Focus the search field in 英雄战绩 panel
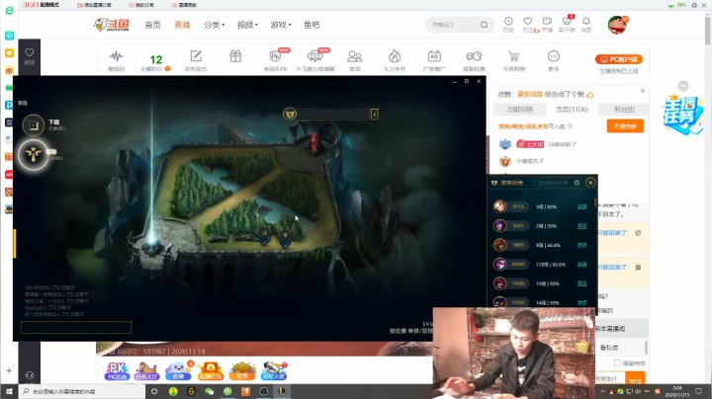Image resolution: width=712 pixels, height=399 pixels. [x=555, y=183]
